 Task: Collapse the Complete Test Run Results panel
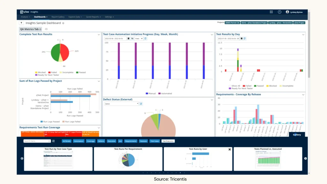[98, 34]
